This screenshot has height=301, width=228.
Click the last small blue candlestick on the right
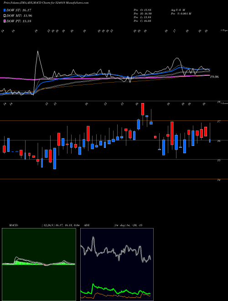tap(210, 141)
